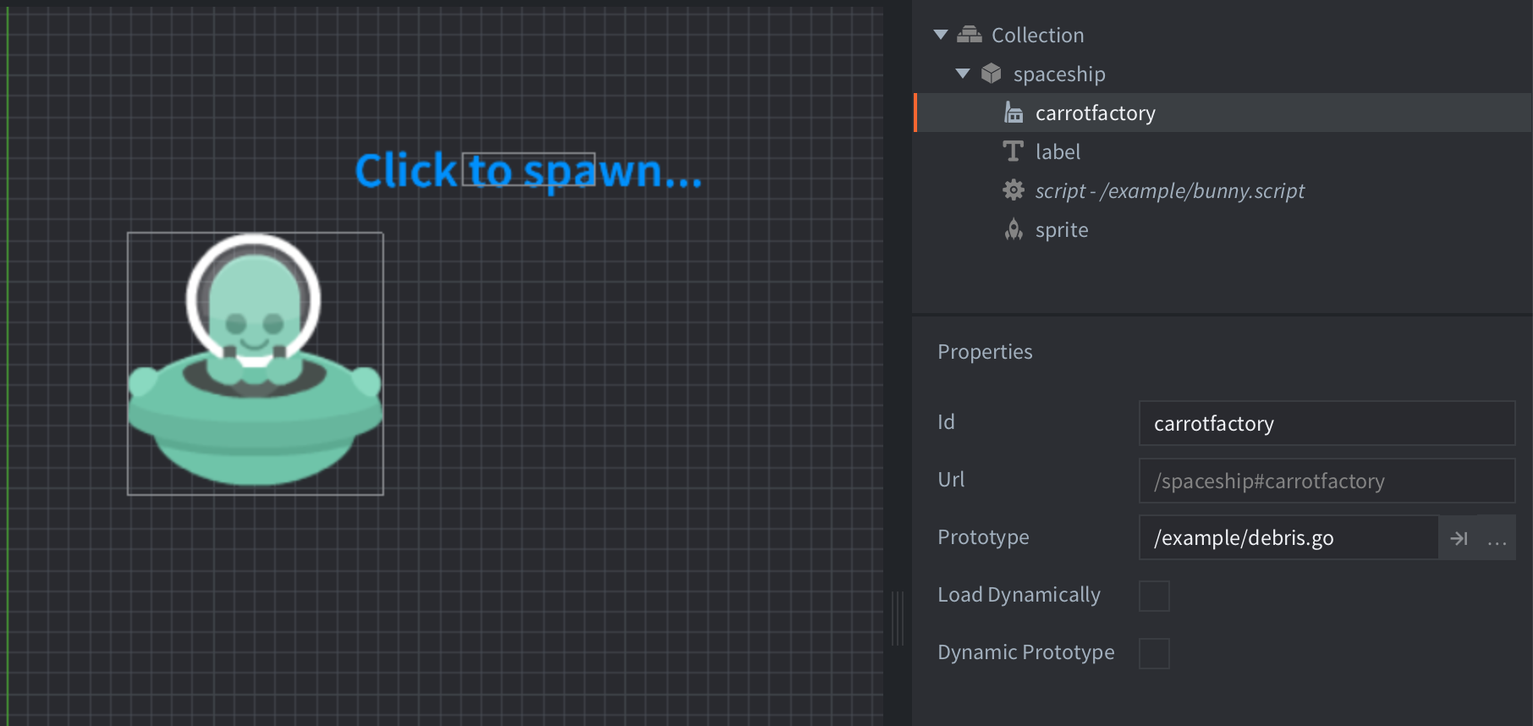Open the Prototype resource with arrow icon

pos(1459,538)
